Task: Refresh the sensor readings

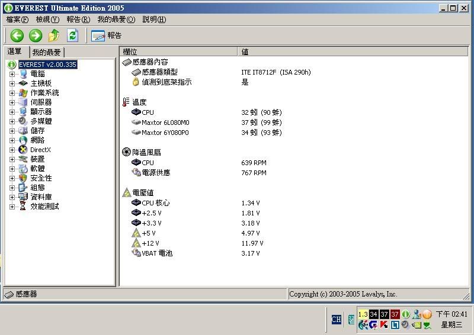Action: [72, 36]
